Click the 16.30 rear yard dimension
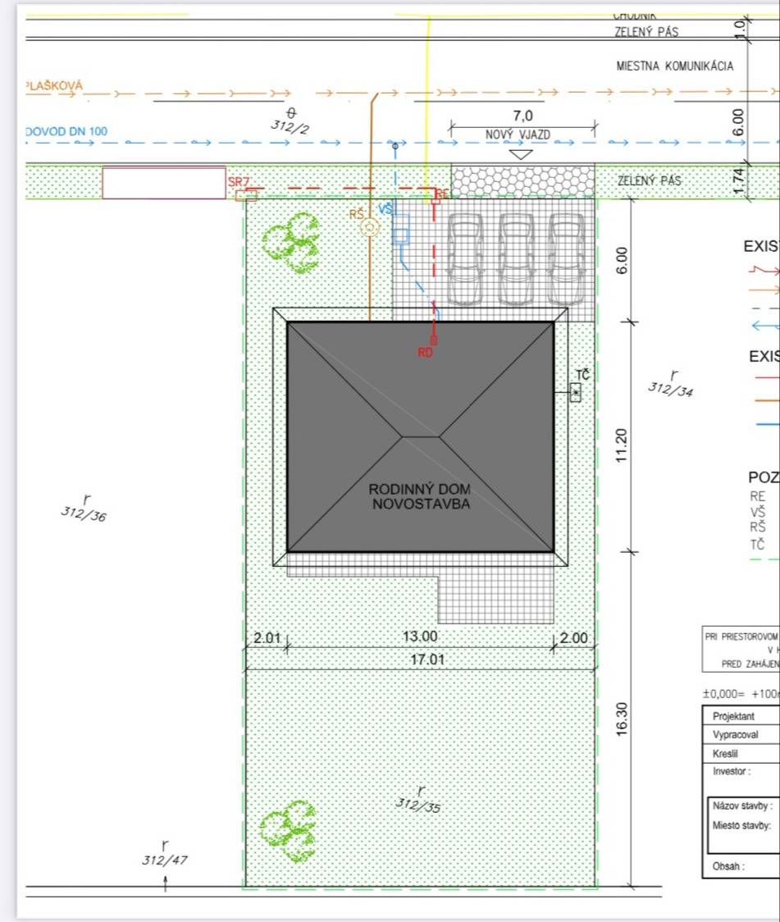Viewport: 780px width, 922px height. pos(622,719)
